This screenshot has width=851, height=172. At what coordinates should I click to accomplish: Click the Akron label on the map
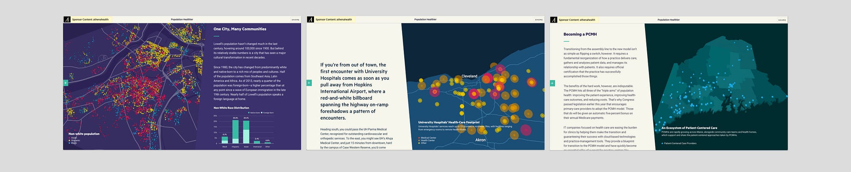click(480, 140)
